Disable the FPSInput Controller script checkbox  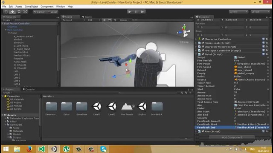203,51
